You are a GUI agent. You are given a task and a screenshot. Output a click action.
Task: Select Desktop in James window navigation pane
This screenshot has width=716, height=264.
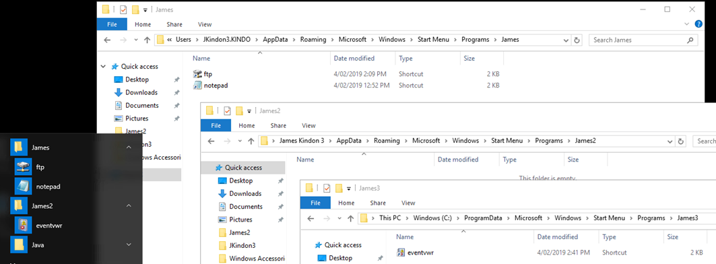[x=137, y=79]
